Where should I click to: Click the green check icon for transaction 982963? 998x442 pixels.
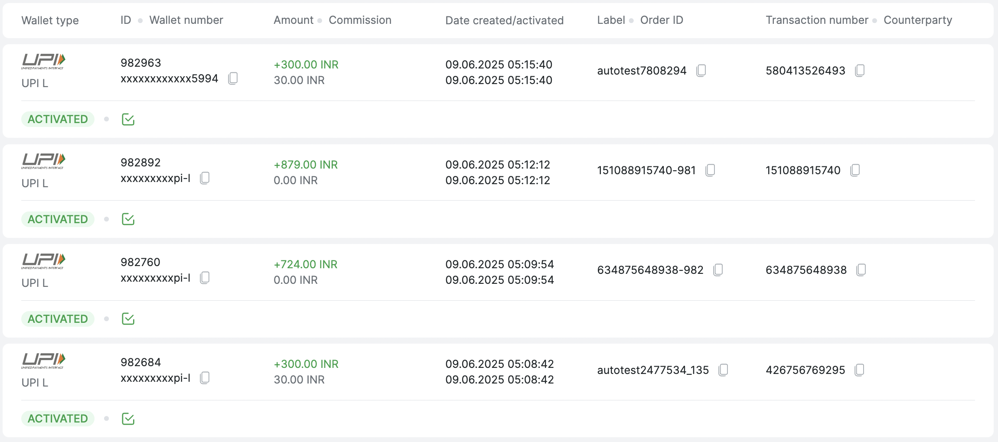128,119
